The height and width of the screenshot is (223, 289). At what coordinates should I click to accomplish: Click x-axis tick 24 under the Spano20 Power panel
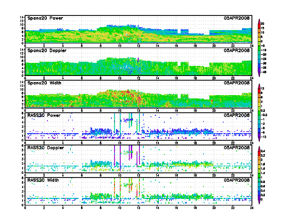click(x=252, y=46)
